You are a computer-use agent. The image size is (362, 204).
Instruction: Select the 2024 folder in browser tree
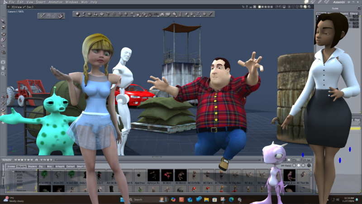(x=19, y=188)
